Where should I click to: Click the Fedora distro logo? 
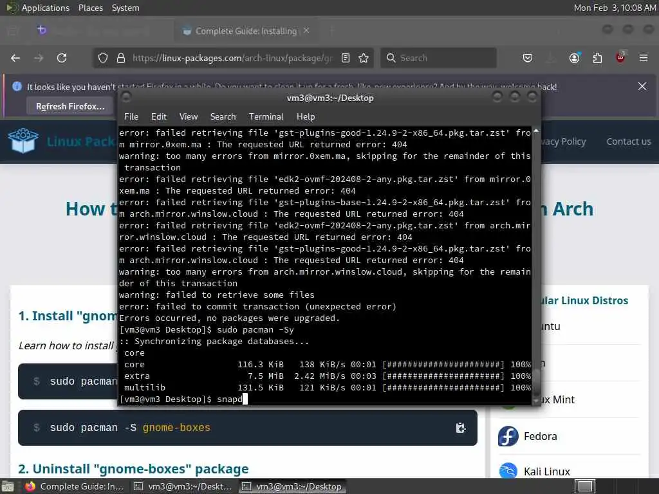(508, 436)
